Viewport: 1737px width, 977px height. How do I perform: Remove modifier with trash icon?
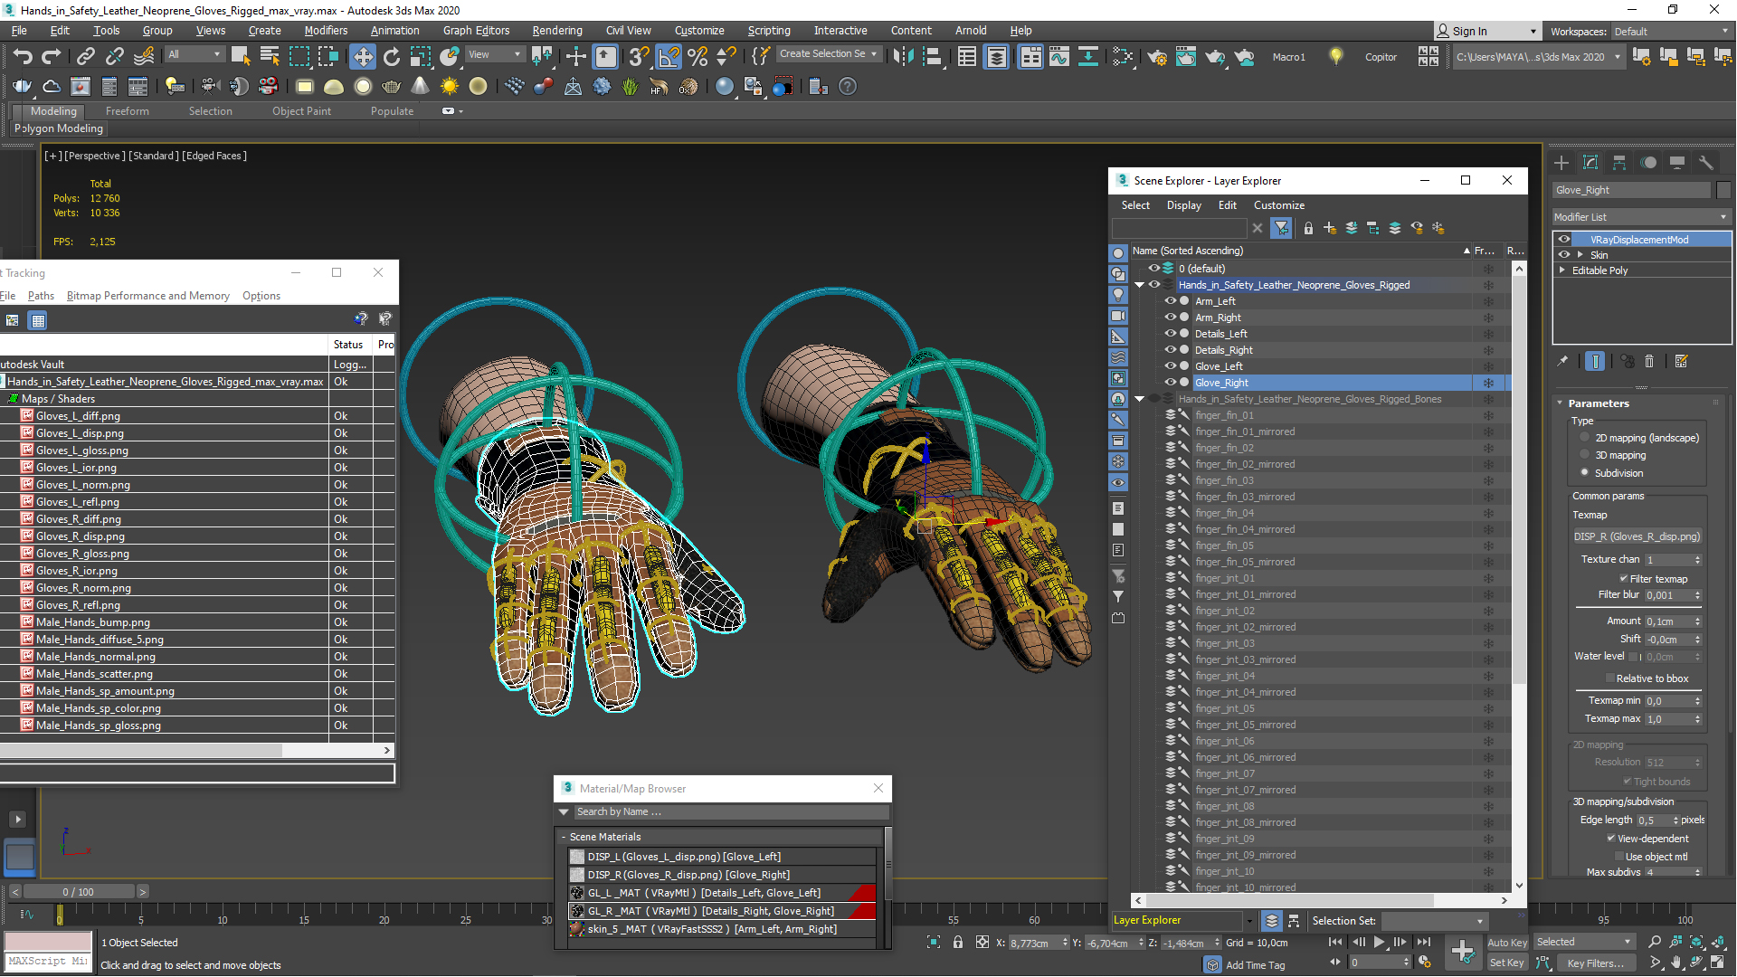click(1649, 361)
